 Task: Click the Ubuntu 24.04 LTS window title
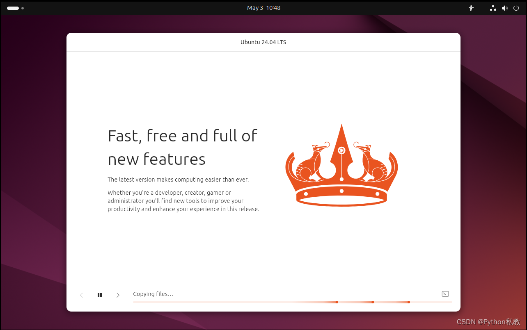[x=263, y=42]
